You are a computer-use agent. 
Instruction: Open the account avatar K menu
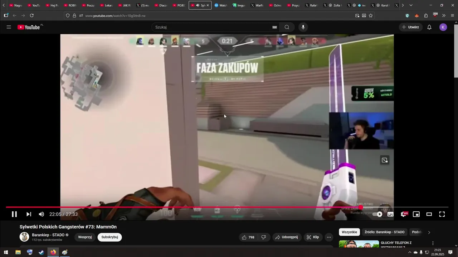[443, 27]
